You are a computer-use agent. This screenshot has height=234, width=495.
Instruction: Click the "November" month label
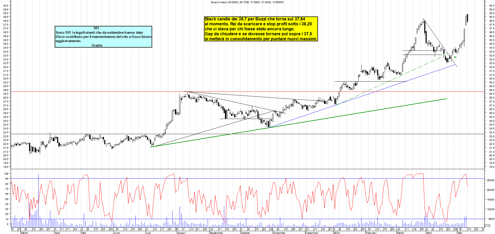click(x=279, y=233)
